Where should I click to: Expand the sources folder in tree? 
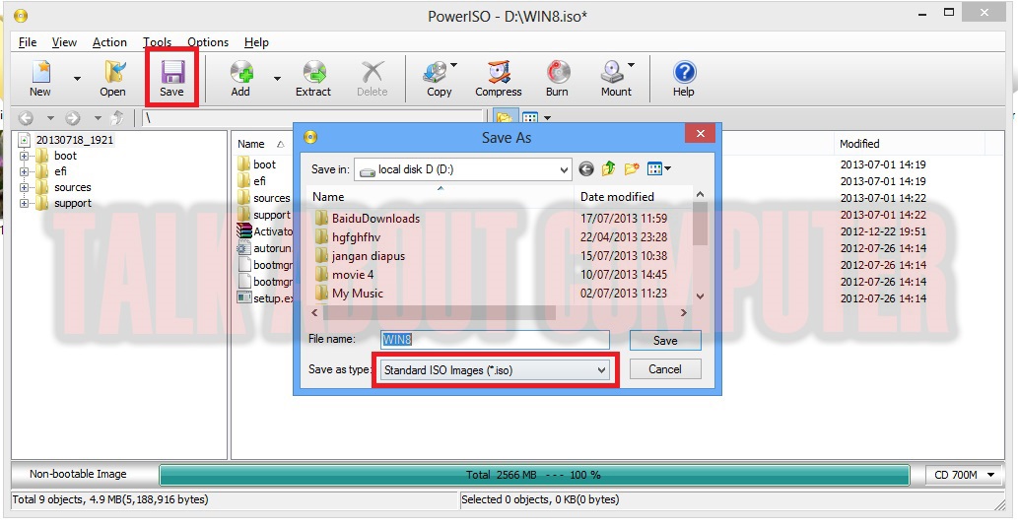(x=24, y=187)
